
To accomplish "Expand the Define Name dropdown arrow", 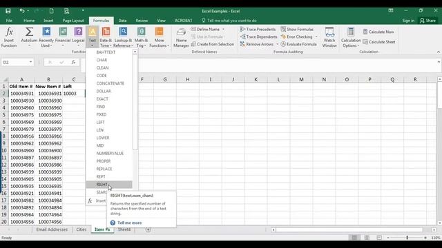I will coord(223,29).
